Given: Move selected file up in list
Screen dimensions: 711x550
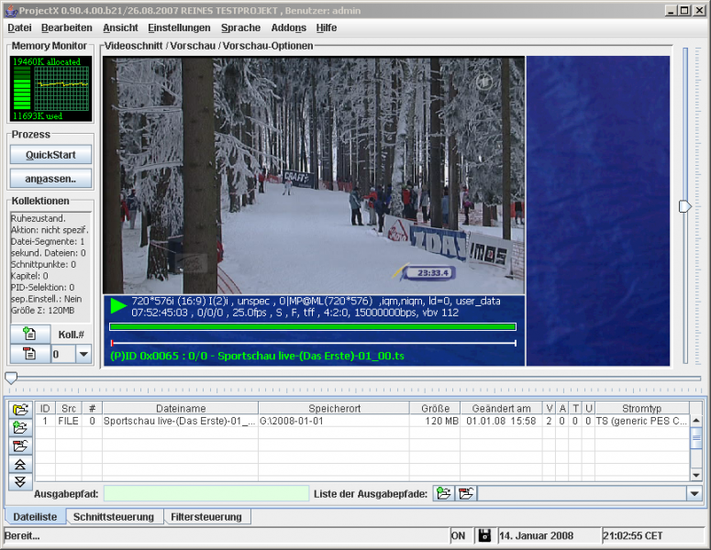Looking at the screenshot, I should coord(20,464).
